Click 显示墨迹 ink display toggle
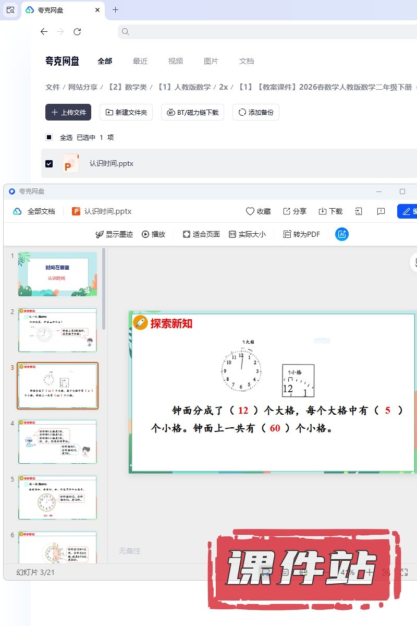The height and width of the screenshot is (626, 417). pos(114,234)
